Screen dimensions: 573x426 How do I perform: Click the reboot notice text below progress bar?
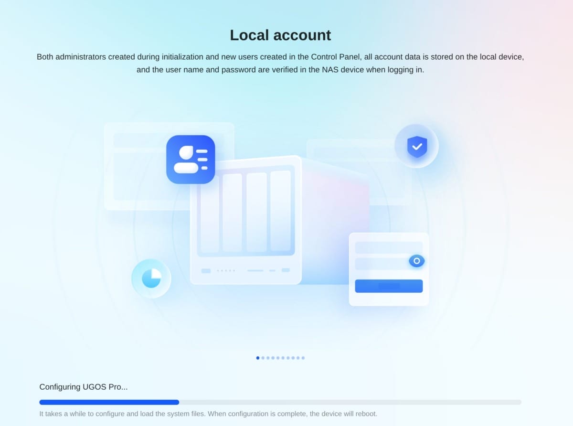208,414
